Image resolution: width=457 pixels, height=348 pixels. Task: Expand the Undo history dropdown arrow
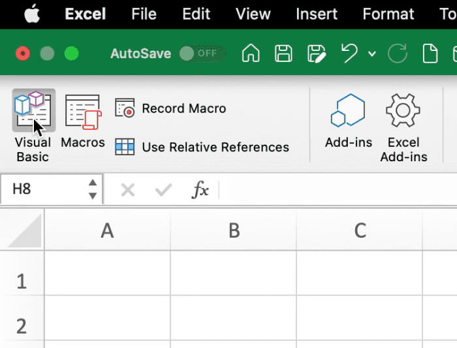click(x=372, y=54)
